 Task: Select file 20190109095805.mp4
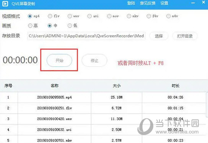54,97
